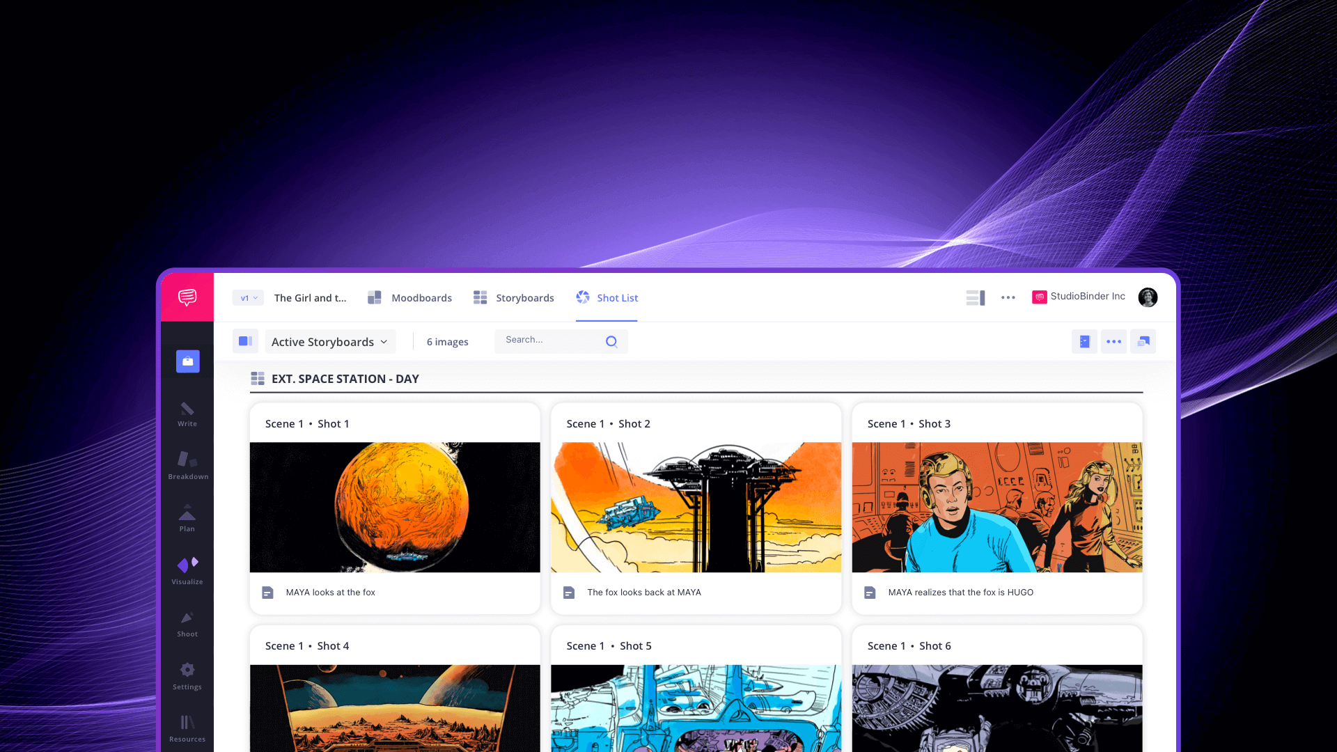Image resolution: width=1337 pixels, height=752 pixels.
Task: Expand the Active Storyboards dropdown
Action: click(330, 342)
